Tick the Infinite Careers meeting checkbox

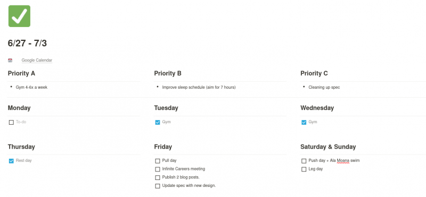158,169
